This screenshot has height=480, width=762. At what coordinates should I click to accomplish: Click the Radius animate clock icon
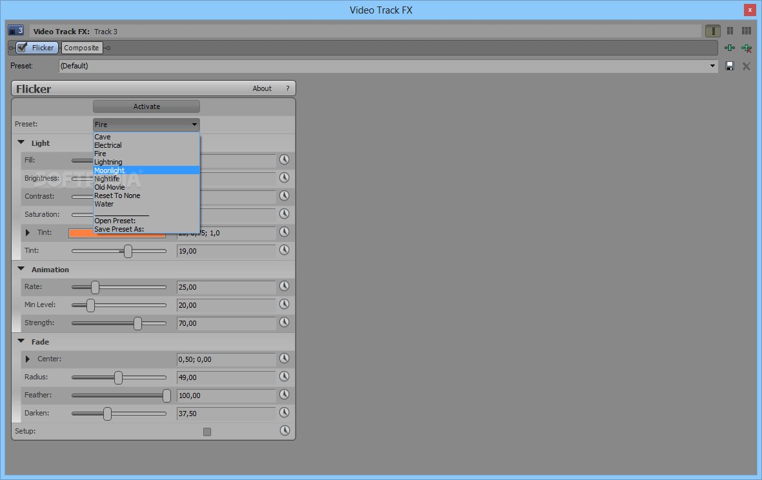(x=285, y=377)
